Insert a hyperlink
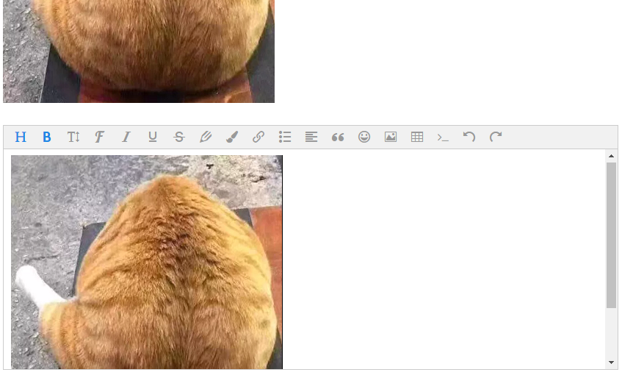 [258, 137]
